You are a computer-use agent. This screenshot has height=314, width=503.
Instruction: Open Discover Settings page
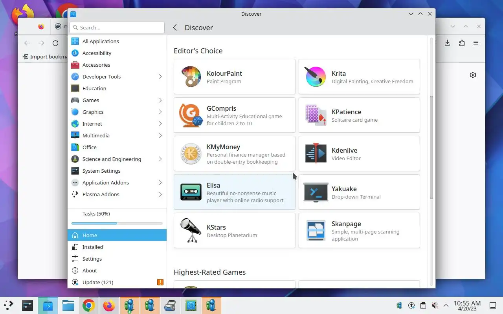(117, 259)
